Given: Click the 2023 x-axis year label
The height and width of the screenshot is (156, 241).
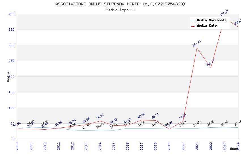Looking at the screenshot, I should [x=224, y=146].
